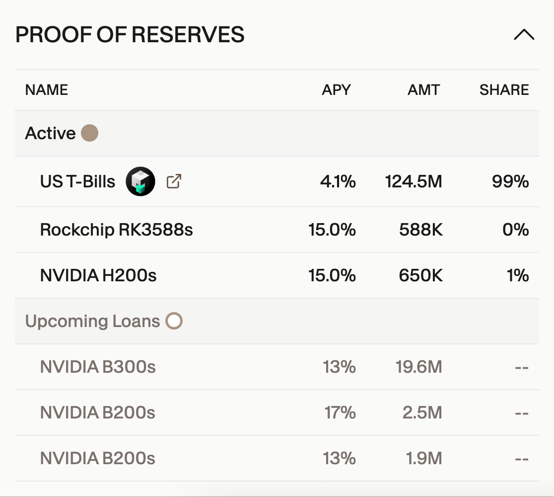Click the US T-Bills cube logo icon
Screen dimensions: 554x497
140,181
